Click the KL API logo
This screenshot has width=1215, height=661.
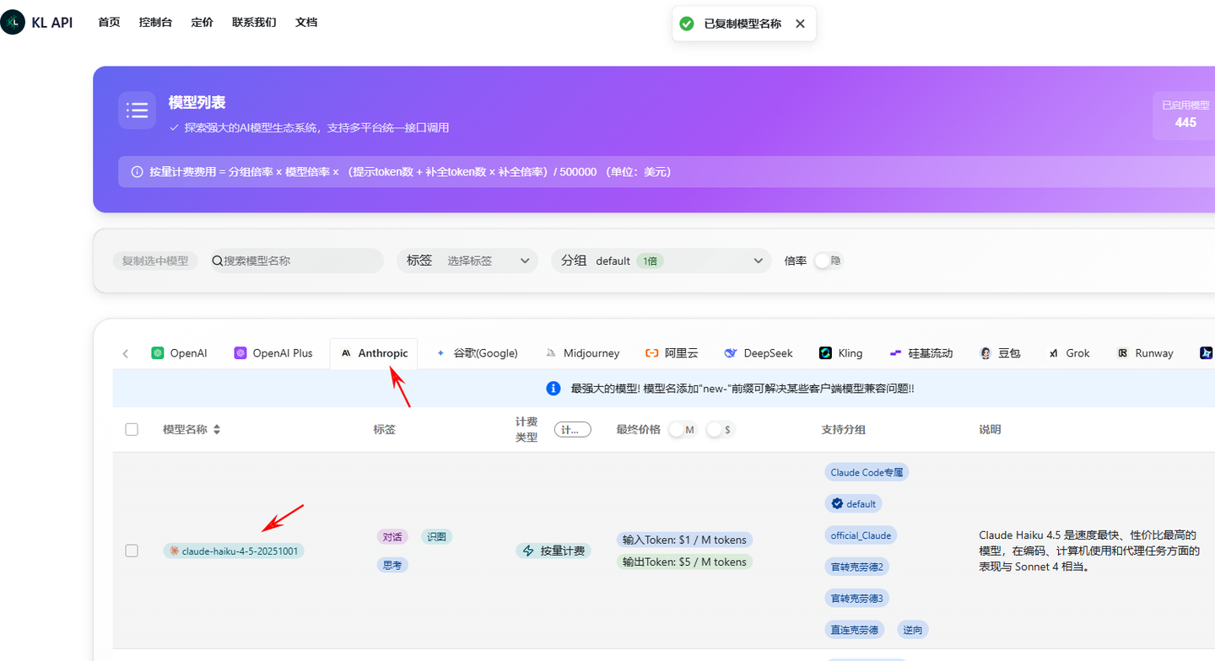click(37, 22)
